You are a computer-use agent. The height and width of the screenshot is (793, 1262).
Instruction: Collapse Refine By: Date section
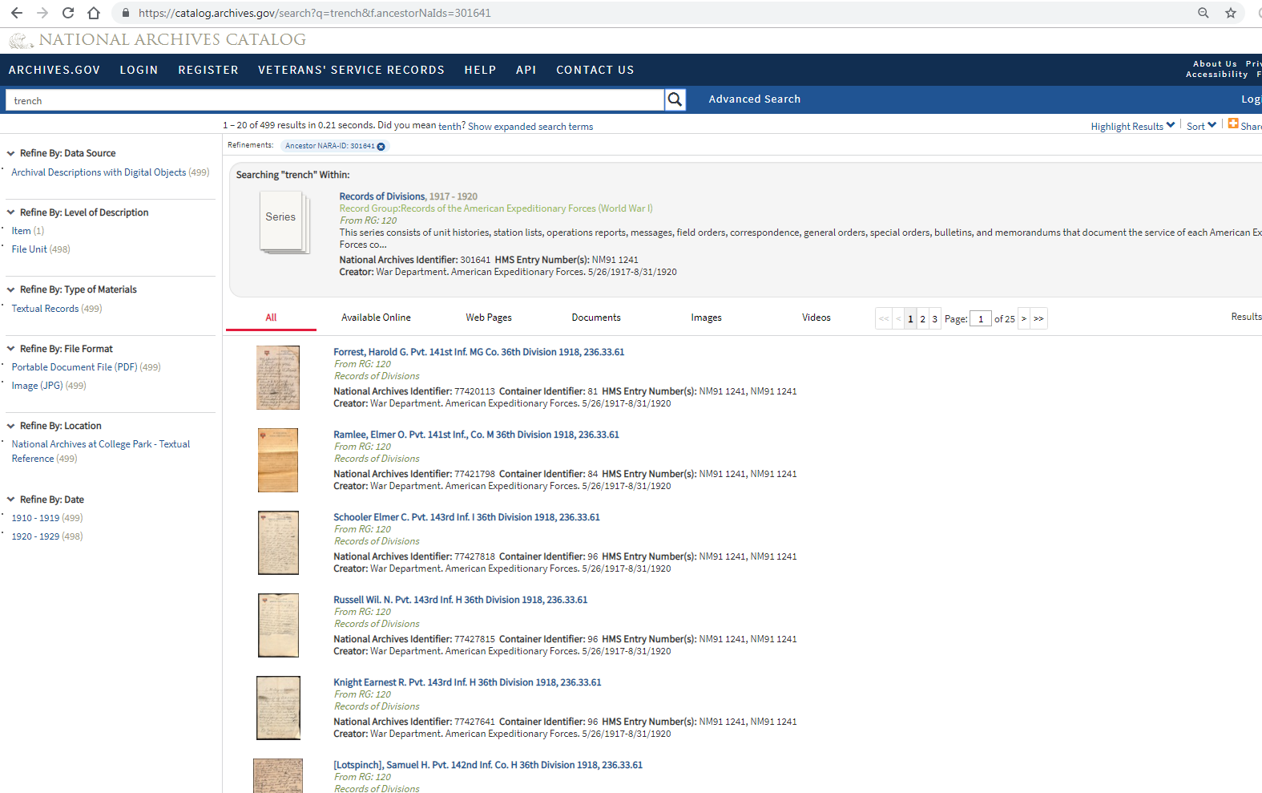pos(11,500)
